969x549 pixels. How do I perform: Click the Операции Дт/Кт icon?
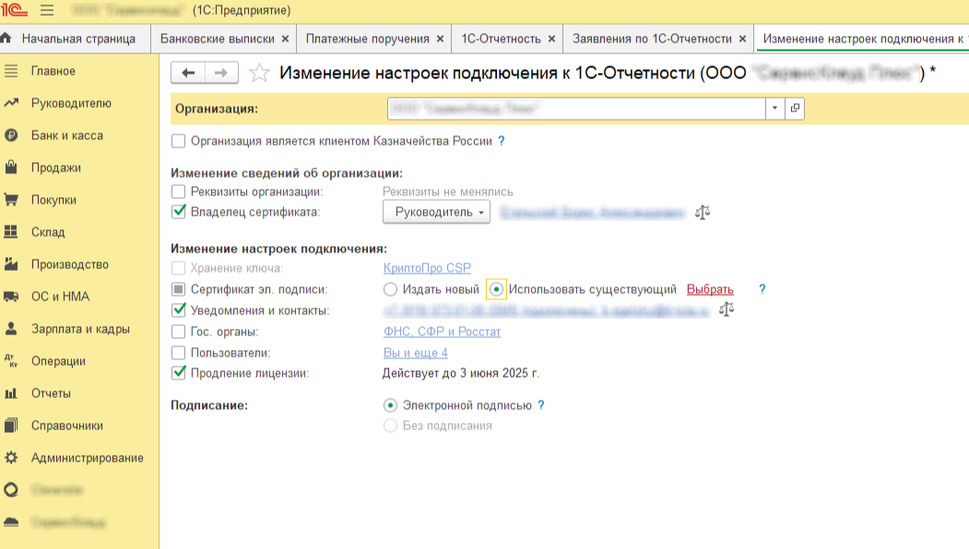click(x=11, y=361)
